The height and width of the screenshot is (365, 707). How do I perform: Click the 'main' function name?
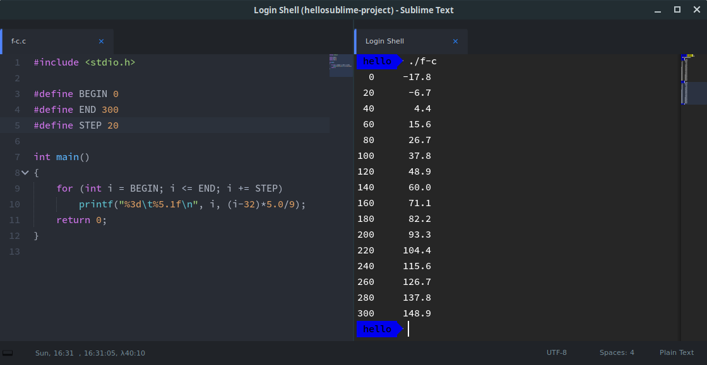[68, 156]
